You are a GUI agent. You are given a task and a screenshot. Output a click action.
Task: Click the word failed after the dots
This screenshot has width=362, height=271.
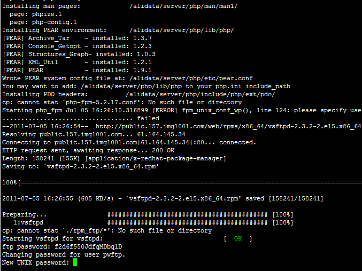coord(148,119)
